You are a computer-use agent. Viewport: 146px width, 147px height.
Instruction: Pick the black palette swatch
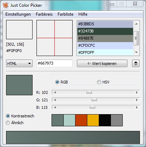pyautogui.click(x=105, y=120)
